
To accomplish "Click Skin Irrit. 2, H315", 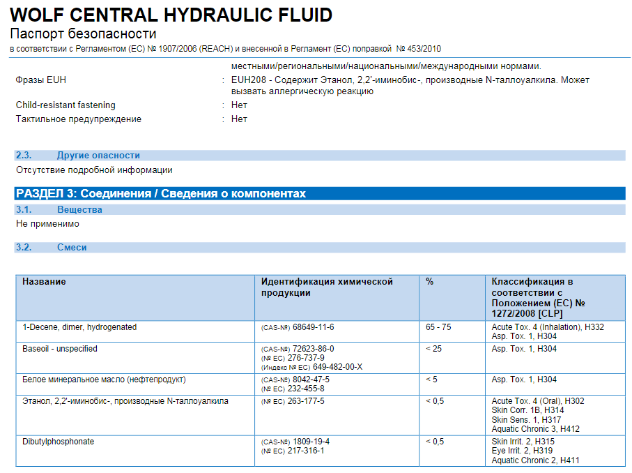I will click(x=523, y=442).
